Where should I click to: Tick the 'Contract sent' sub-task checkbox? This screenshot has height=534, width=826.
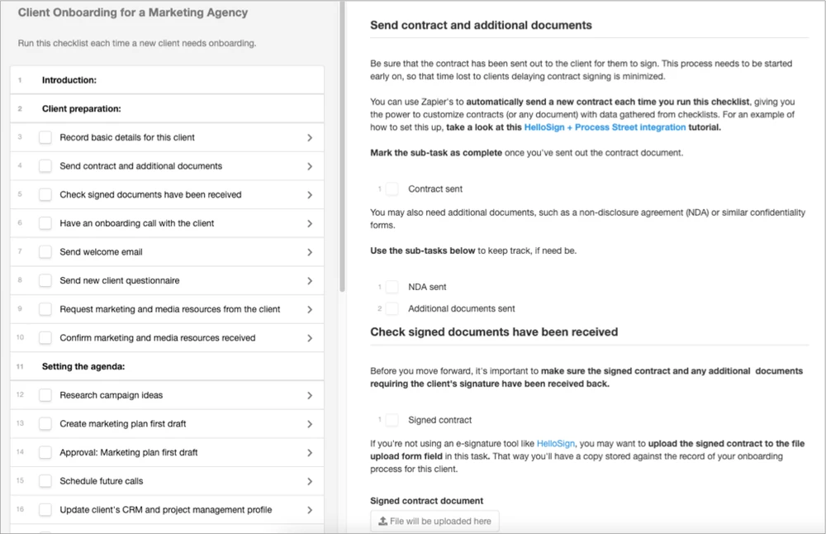click(392, 189)
